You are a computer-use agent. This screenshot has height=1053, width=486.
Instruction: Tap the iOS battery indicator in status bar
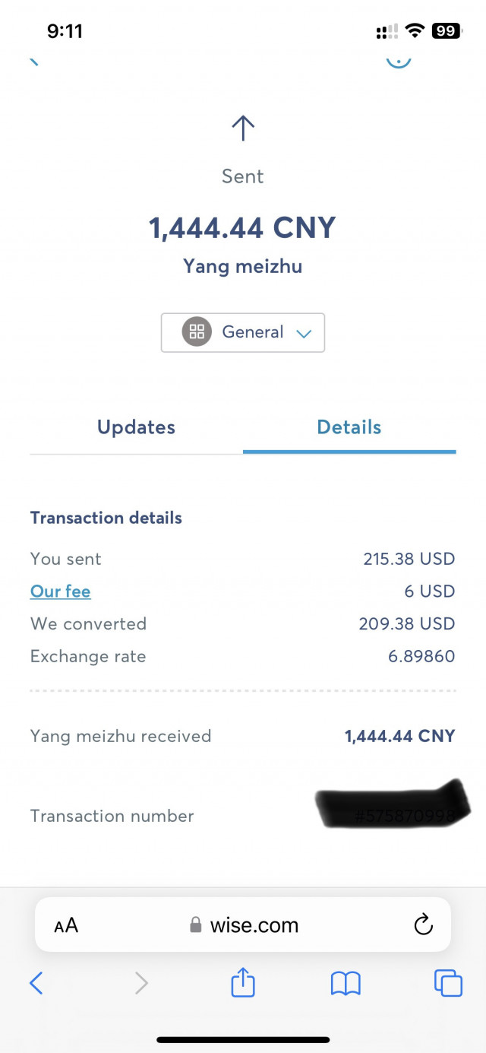click(446, 31)
